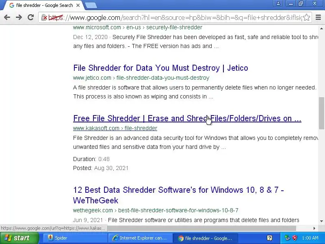The height and width of the screenshot is (244, 325).
Task: Open the Jetico File Shredder result title
Action: point(160,68)
